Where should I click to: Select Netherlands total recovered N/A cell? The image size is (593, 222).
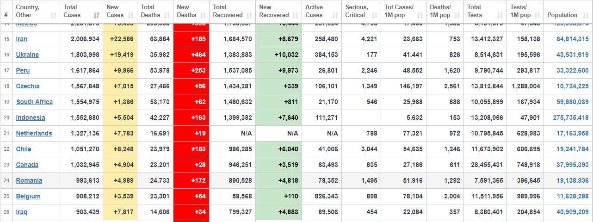tap(233, 133)
